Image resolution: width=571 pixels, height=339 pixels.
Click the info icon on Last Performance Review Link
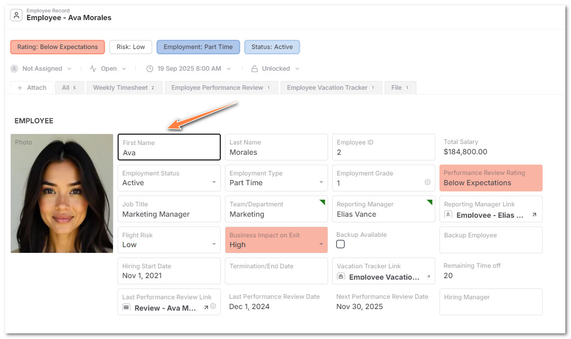coord(213,306)
